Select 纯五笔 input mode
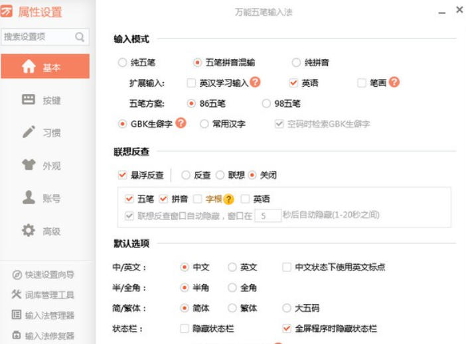 coord(122,62)
